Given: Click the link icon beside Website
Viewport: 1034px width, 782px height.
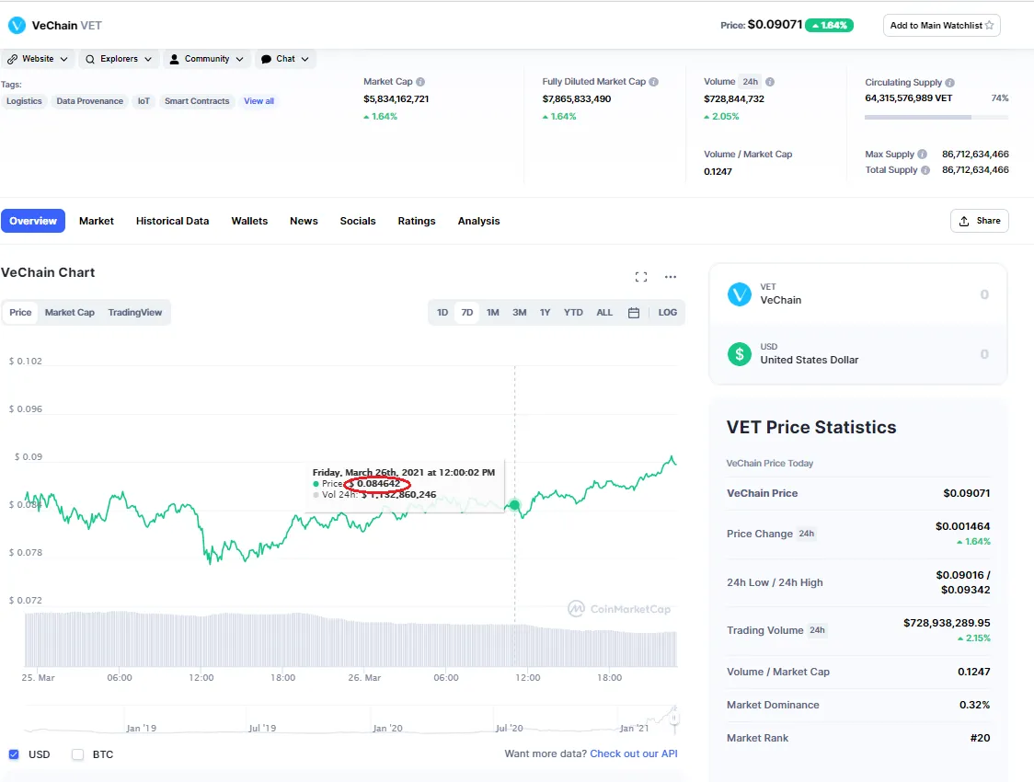Looking at the screenshot, I should coord(13,59).
